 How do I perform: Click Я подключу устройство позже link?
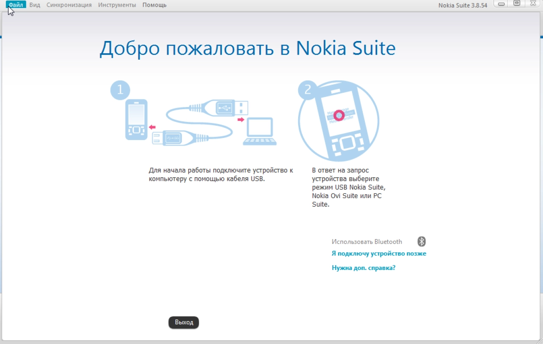379,253
